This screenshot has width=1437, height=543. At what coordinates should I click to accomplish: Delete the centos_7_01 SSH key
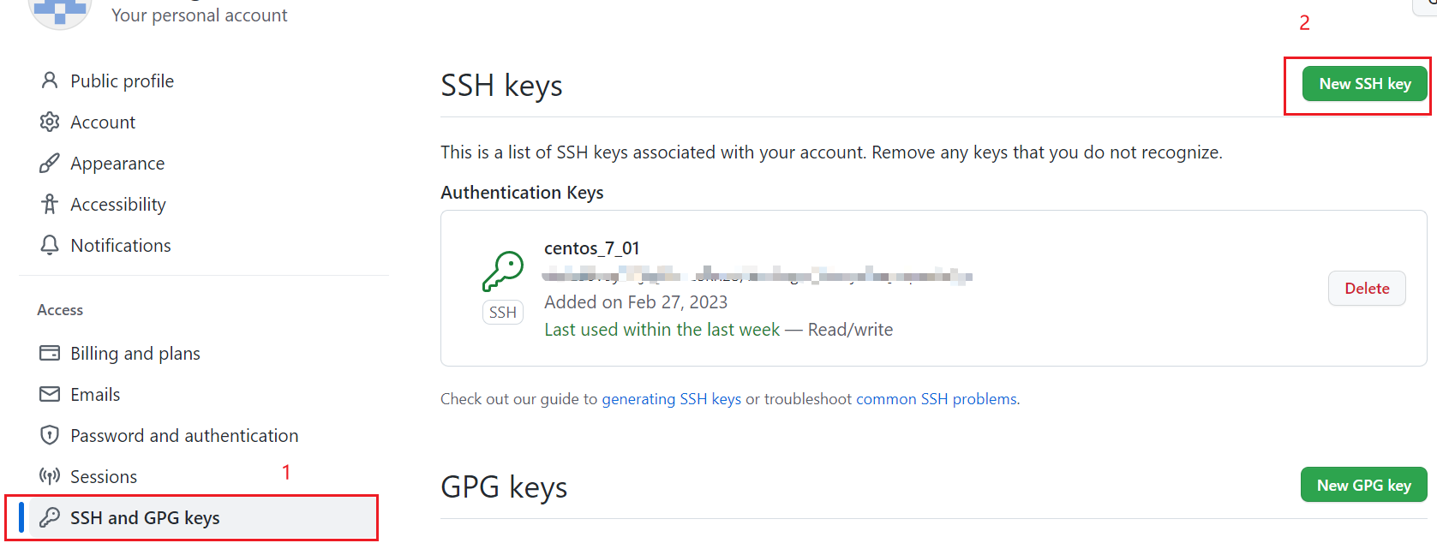tap(1366, 289)
